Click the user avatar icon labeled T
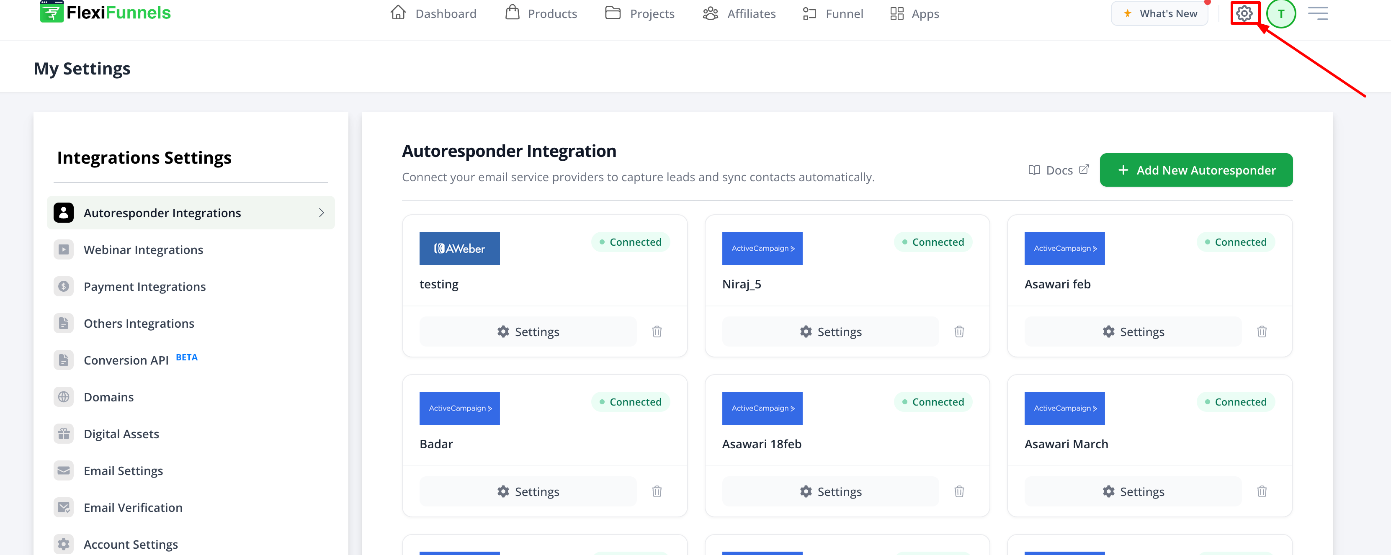Image resolution: width=1391 pixels, height=555 pixels. point(1281,13)
